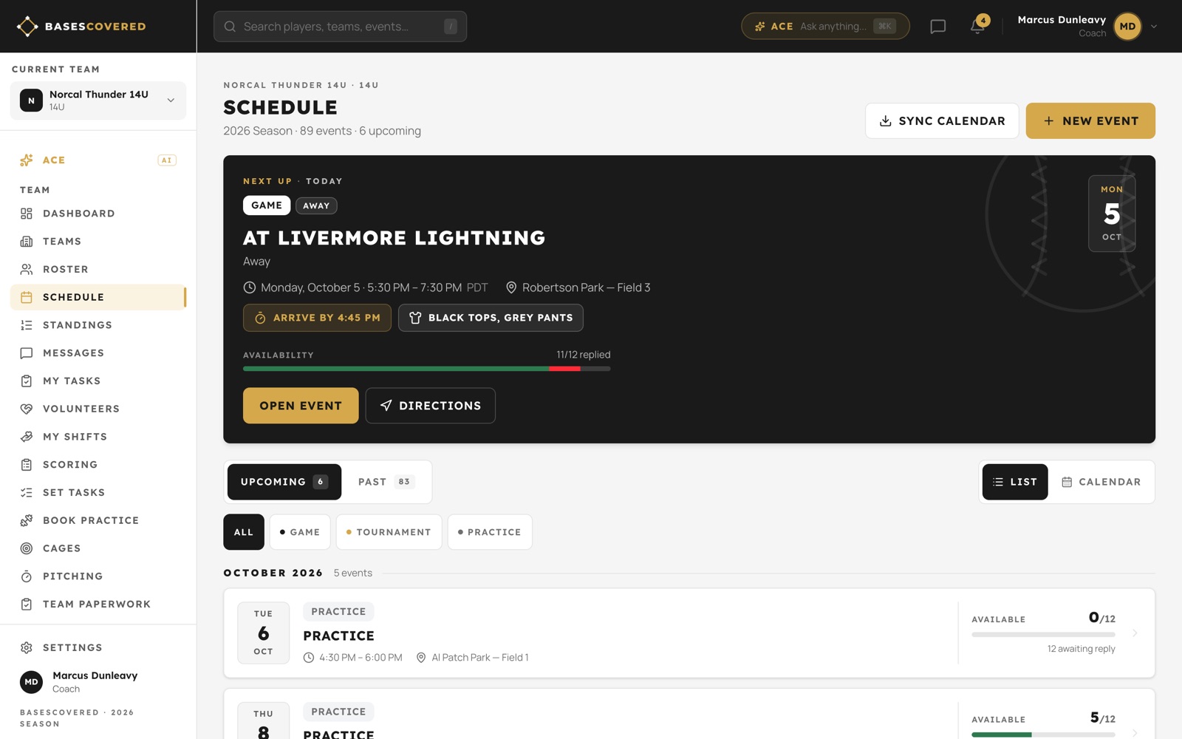1182x739 pixels.
Task: Open Roster page in sidebar
Action: (x=98, y=269)
